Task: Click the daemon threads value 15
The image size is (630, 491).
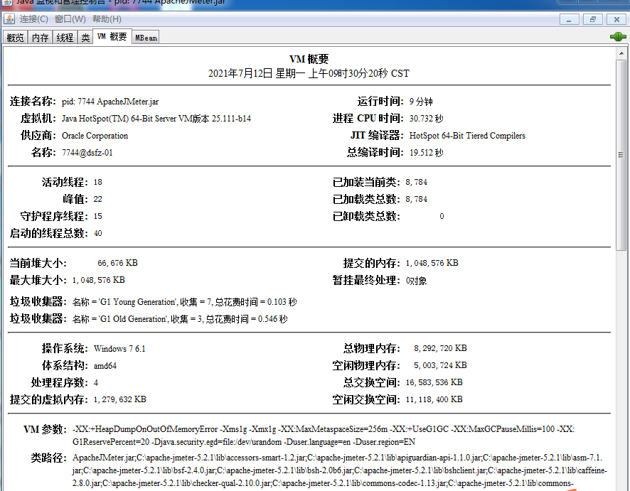Action: [98, 216]
